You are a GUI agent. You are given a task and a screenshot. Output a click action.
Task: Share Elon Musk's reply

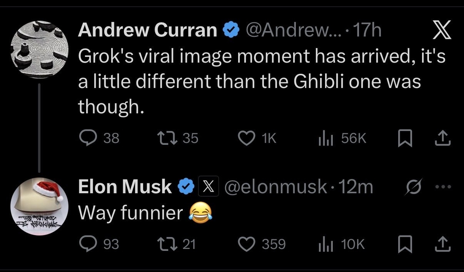pos(443,244)
